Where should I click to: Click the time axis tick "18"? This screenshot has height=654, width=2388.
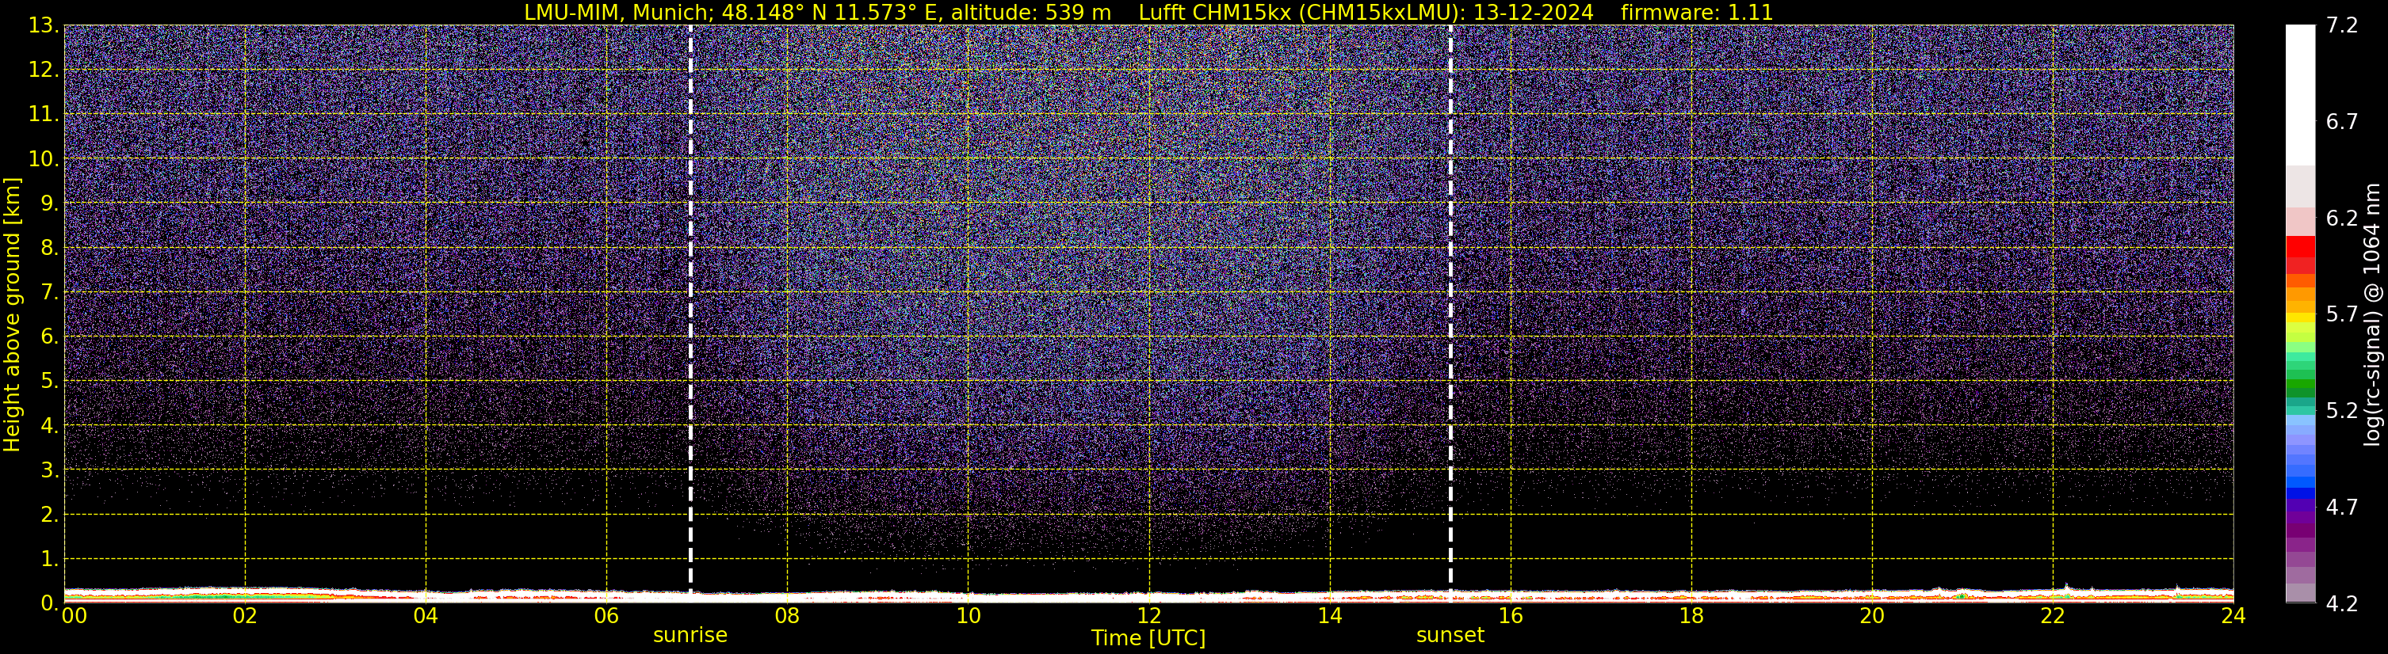click(1692, 616)
